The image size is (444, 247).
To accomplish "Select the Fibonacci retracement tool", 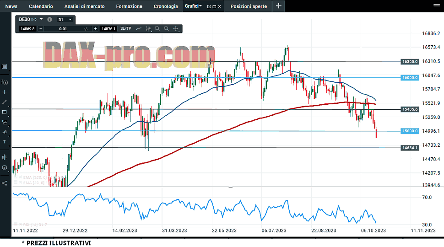I will (5, 122).
